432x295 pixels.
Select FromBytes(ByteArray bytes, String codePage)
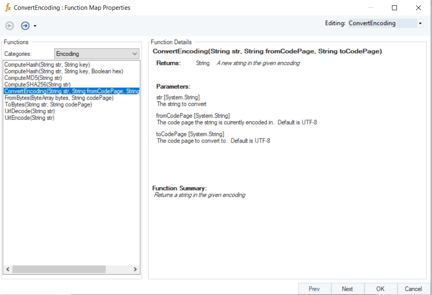[59, 98]
